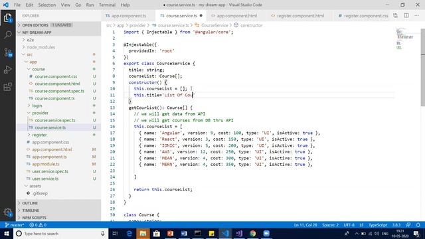Click the master branch status item
The height and width of the screenshot is (239, 425).
[15, 225]
